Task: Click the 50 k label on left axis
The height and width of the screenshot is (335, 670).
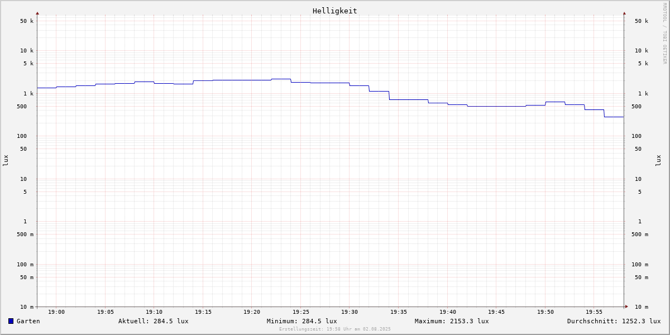Action: [27, 21]
